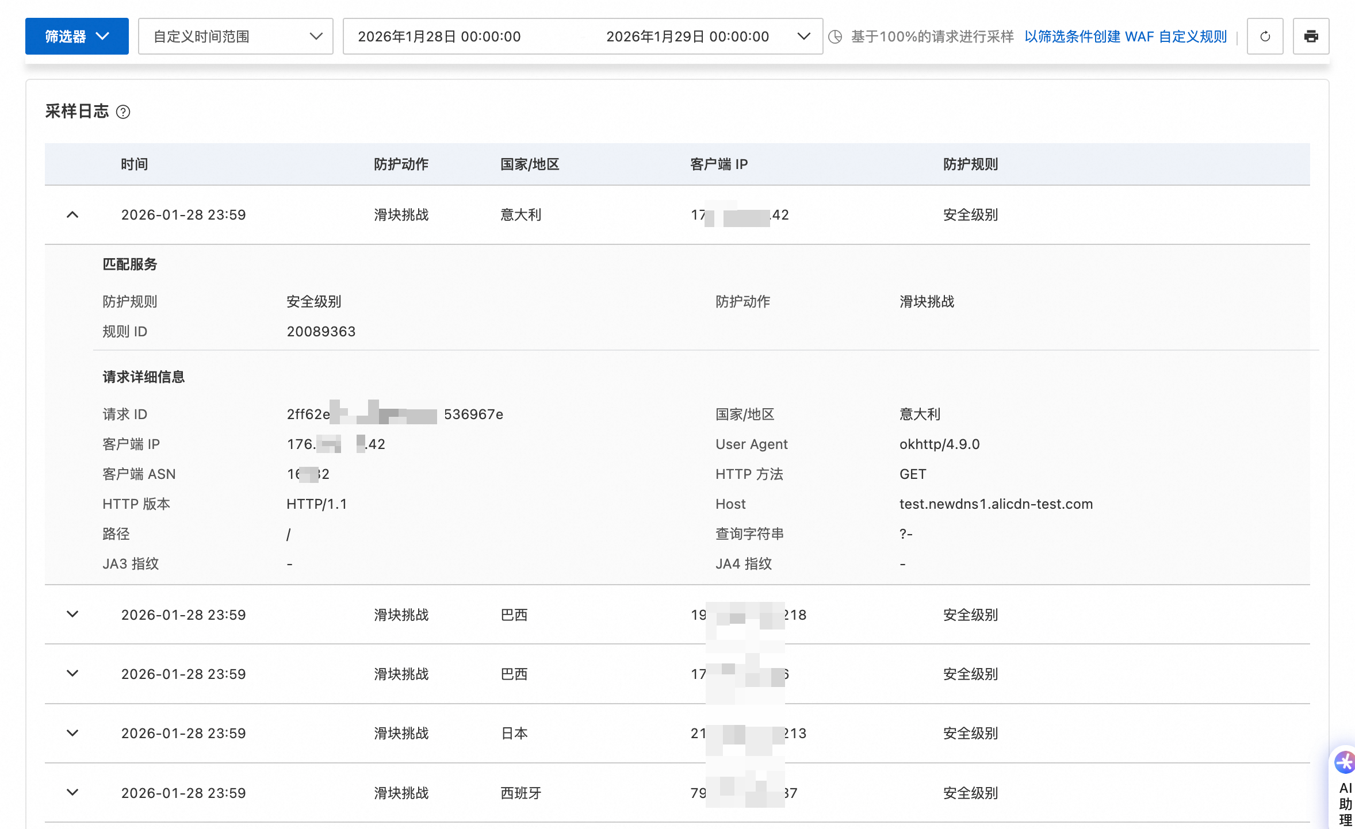Click the 时间 column header
1355x829 pixels.
tap(134, 164)
